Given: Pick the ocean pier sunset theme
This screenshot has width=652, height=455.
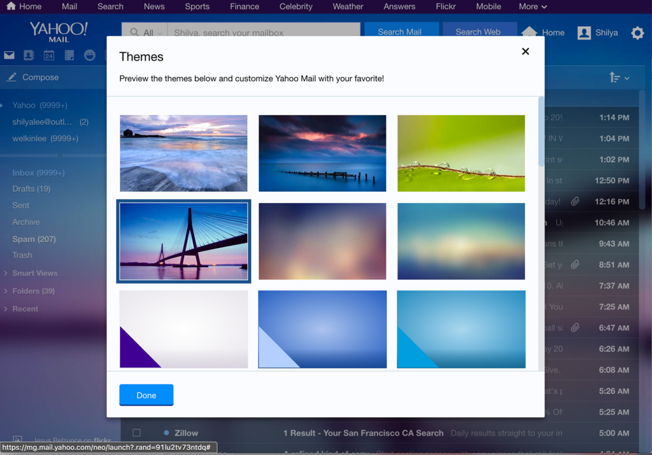Looking at the screenshot, I should click(x=322, y=153).
